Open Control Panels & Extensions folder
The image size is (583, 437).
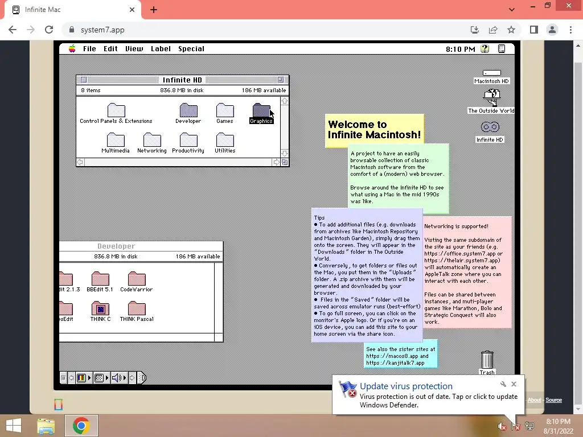click(116, 110)
